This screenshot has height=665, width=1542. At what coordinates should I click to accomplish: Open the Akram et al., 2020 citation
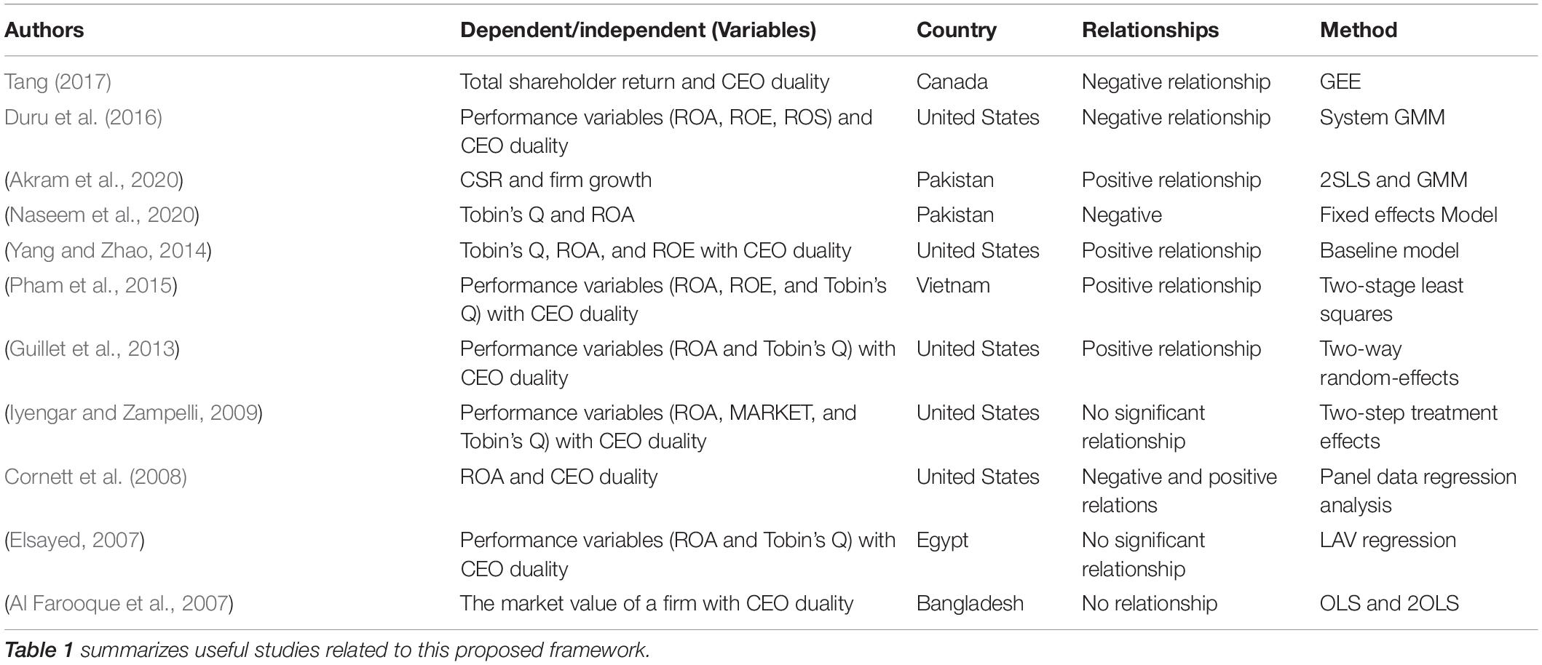click(94, 180)
